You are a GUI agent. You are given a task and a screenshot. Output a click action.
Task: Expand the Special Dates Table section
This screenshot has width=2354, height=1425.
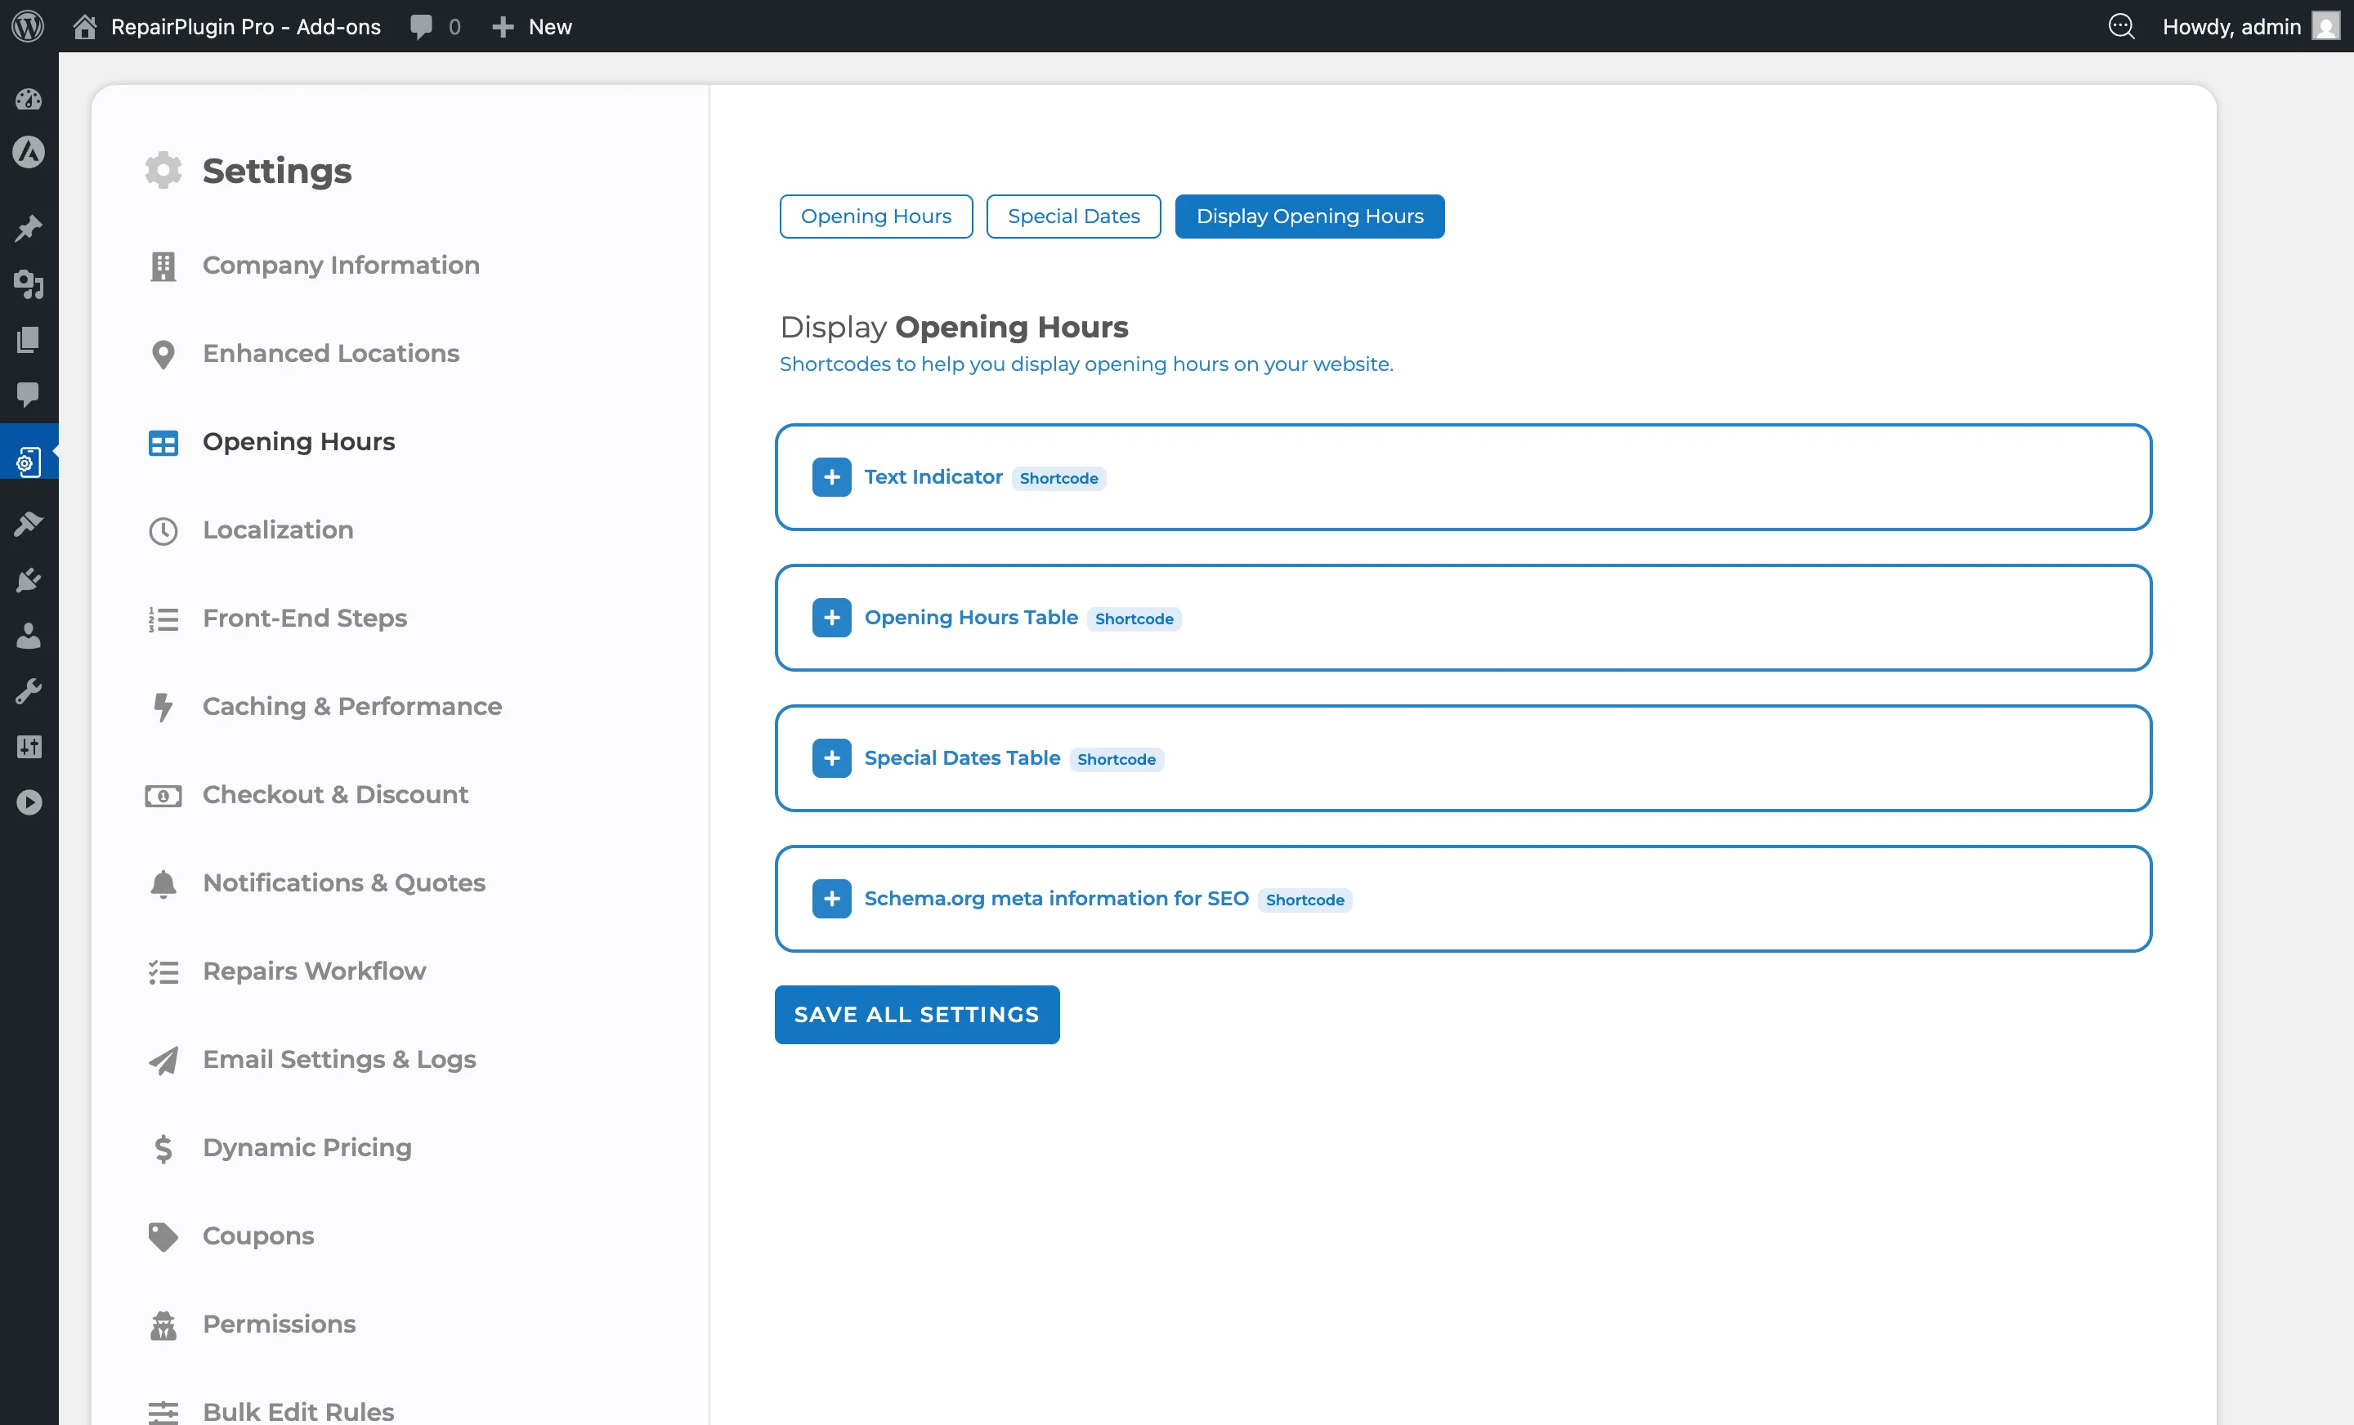click(x=831, y=757)
